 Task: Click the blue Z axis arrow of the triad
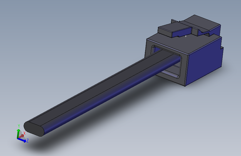coord(22,140)
